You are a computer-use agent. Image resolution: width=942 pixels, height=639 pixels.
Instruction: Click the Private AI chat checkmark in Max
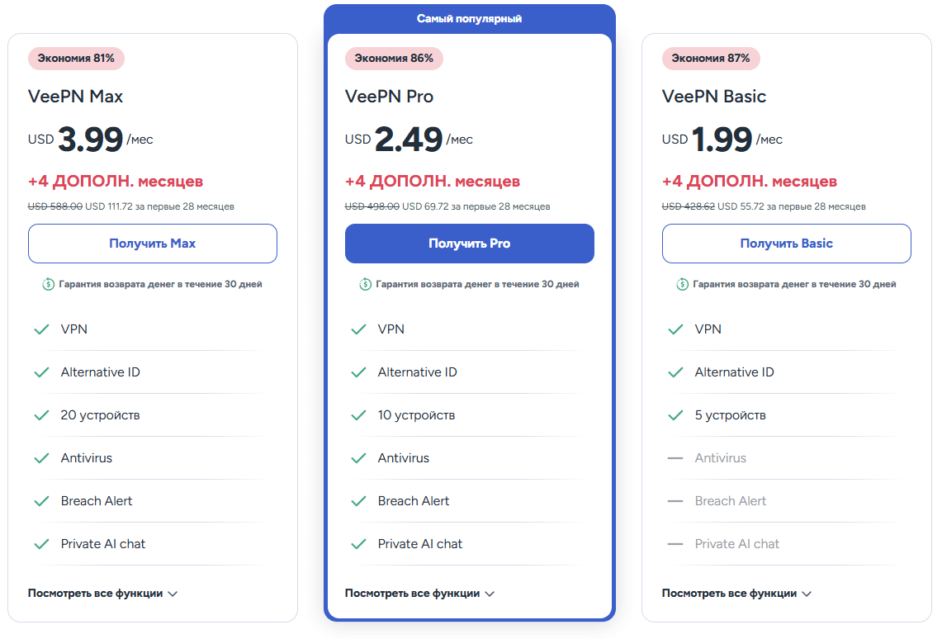point(41,544)
